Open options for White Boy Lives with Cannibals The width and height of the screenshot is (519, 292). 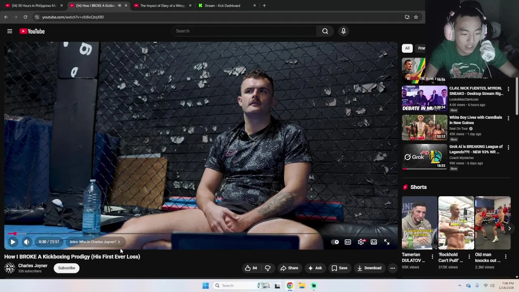pyautogui.click(x=508, y=118)
